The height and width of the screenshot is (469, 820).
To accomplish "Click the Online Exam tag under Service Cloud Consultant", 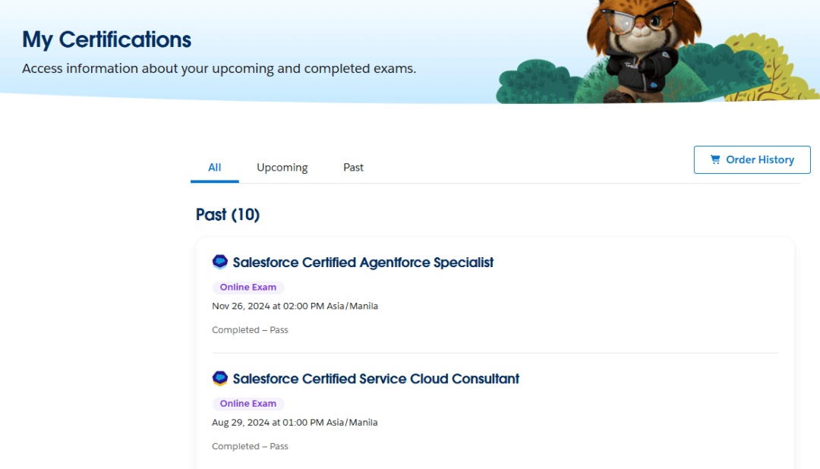I will (248, 404).
